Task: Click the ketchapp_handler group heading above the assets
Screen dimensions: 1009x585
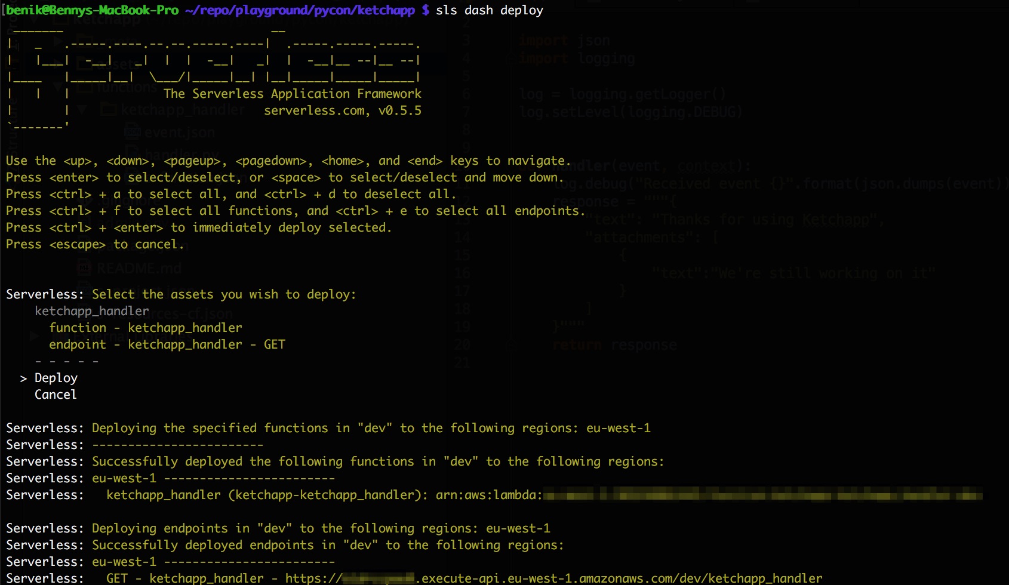Action: [x=92, y=311]
